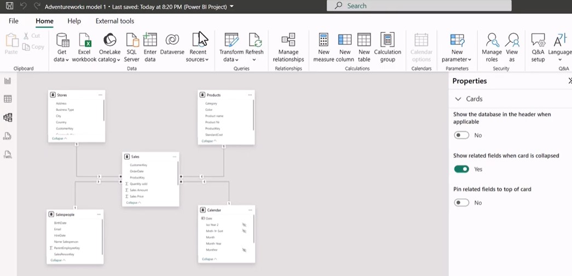Viewport: 572px width, 276px height.
Task: Disable Show related fields when collapsed
Action: pos(461,169)
